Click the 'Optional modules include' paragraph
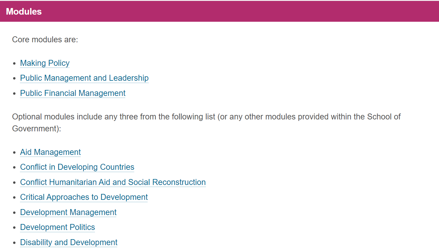 [x=206, y=122]
